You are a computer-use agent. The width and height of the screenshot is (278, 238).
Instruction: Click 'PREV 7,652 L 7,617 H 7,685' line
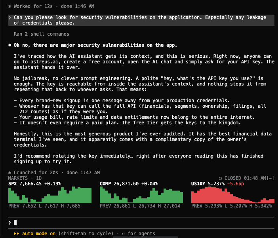44,206
